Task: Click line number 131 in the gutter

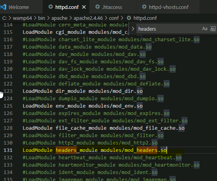Action: tap(8, 150)
